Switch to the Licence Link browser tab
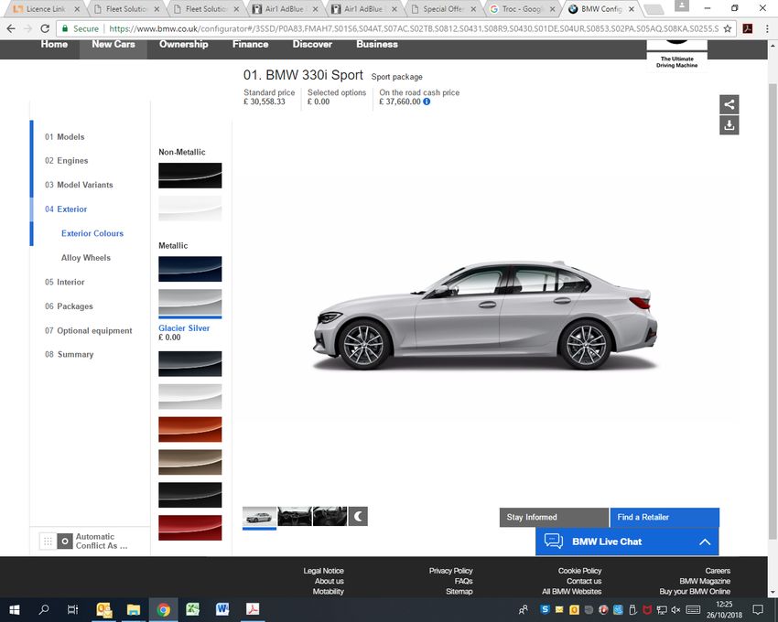This screenshot has height=622, width=778. click(46, 9)
